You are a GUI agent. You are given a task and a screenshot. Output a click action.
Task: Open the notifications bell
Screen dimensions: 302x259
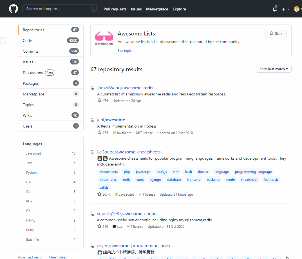tap(275, 9)
